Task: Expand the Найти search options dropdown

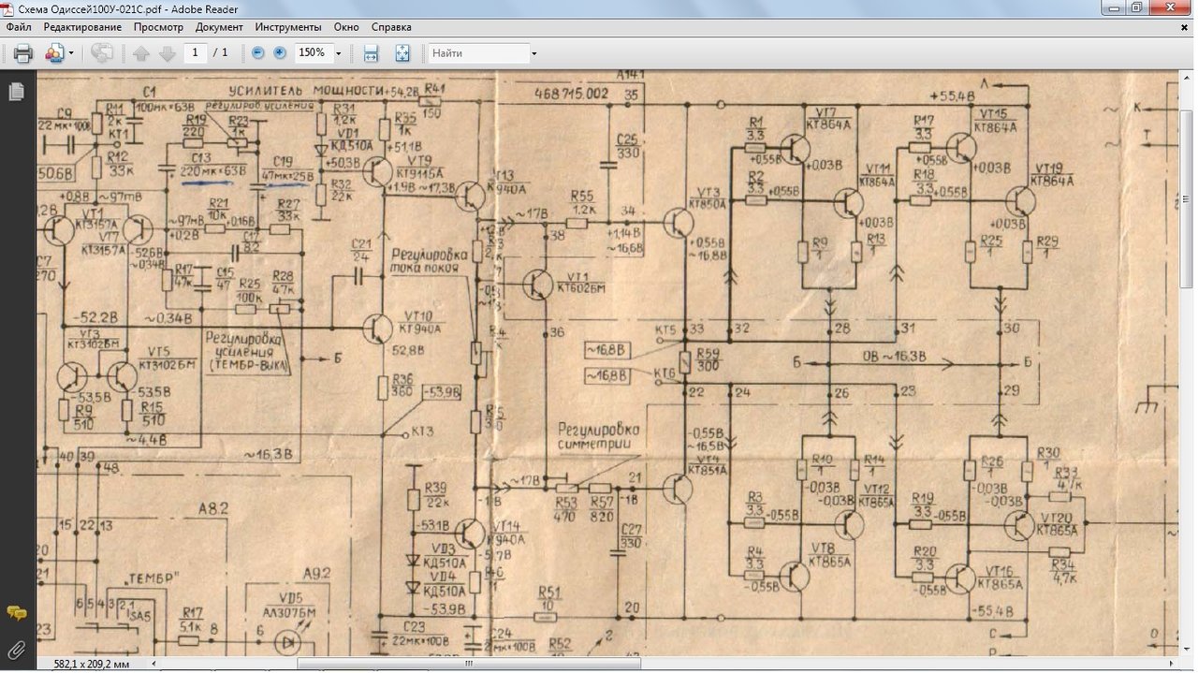Action: pyautogui.click(x=533, y=53)
